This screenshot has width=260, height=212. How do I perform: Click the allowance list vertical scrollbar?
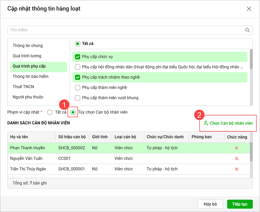click(x=251, y=59)
